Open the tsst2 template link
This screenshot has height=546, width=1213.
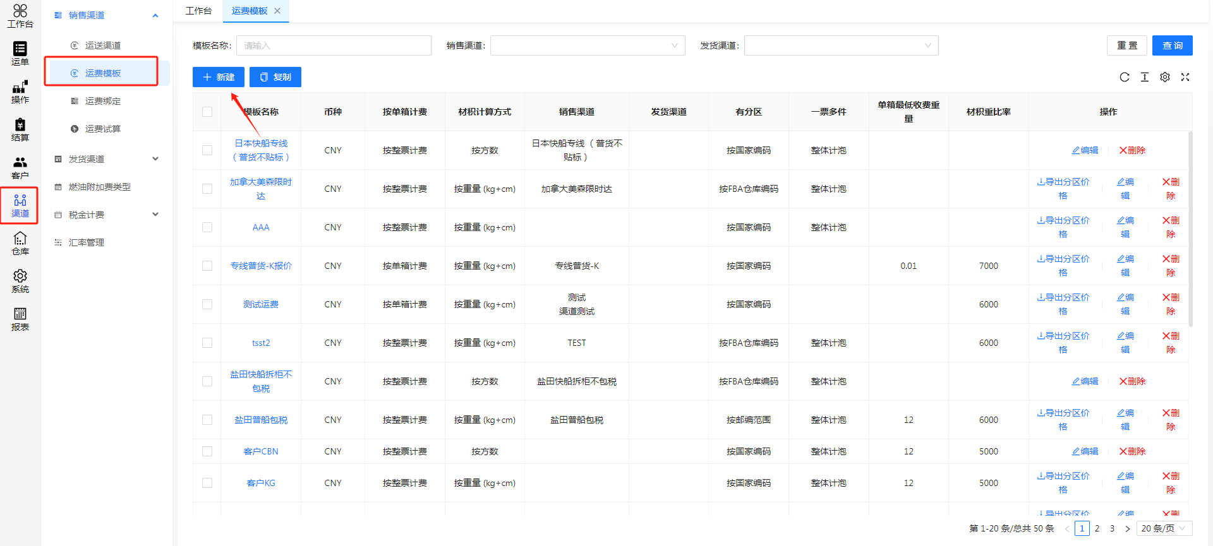click(261, 343)
